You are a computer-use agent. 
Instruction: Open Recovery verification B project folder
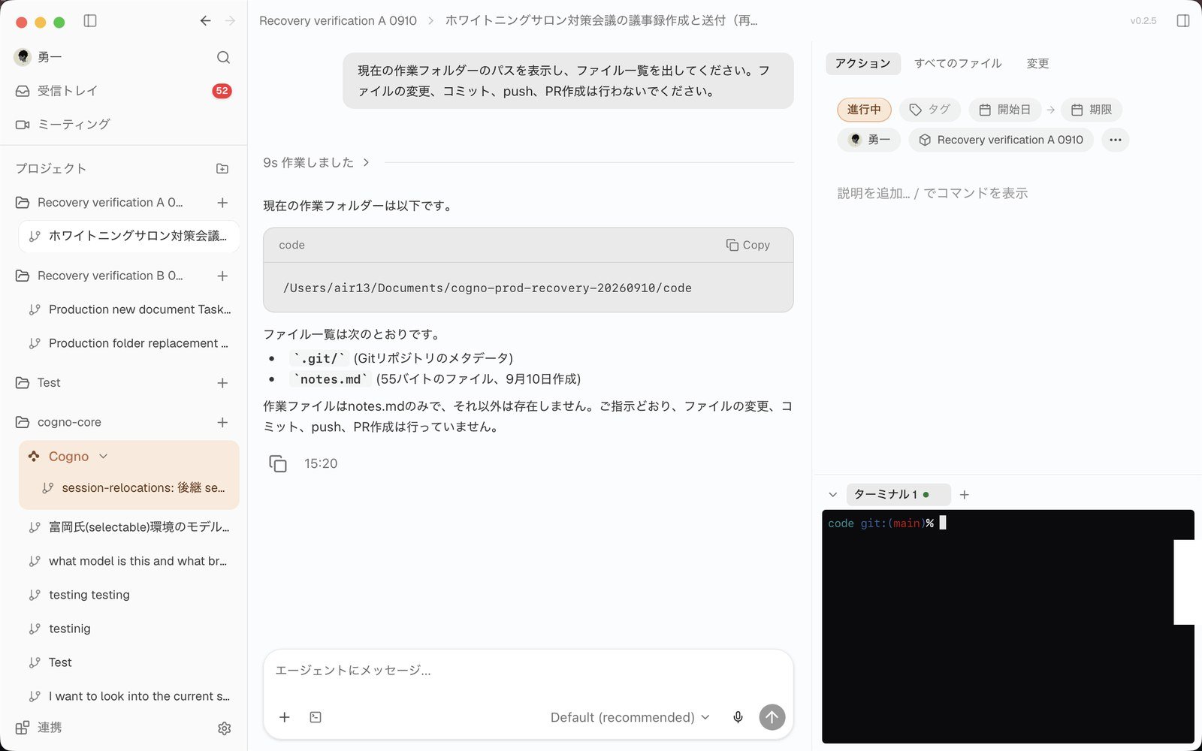[x=110, y=276]
